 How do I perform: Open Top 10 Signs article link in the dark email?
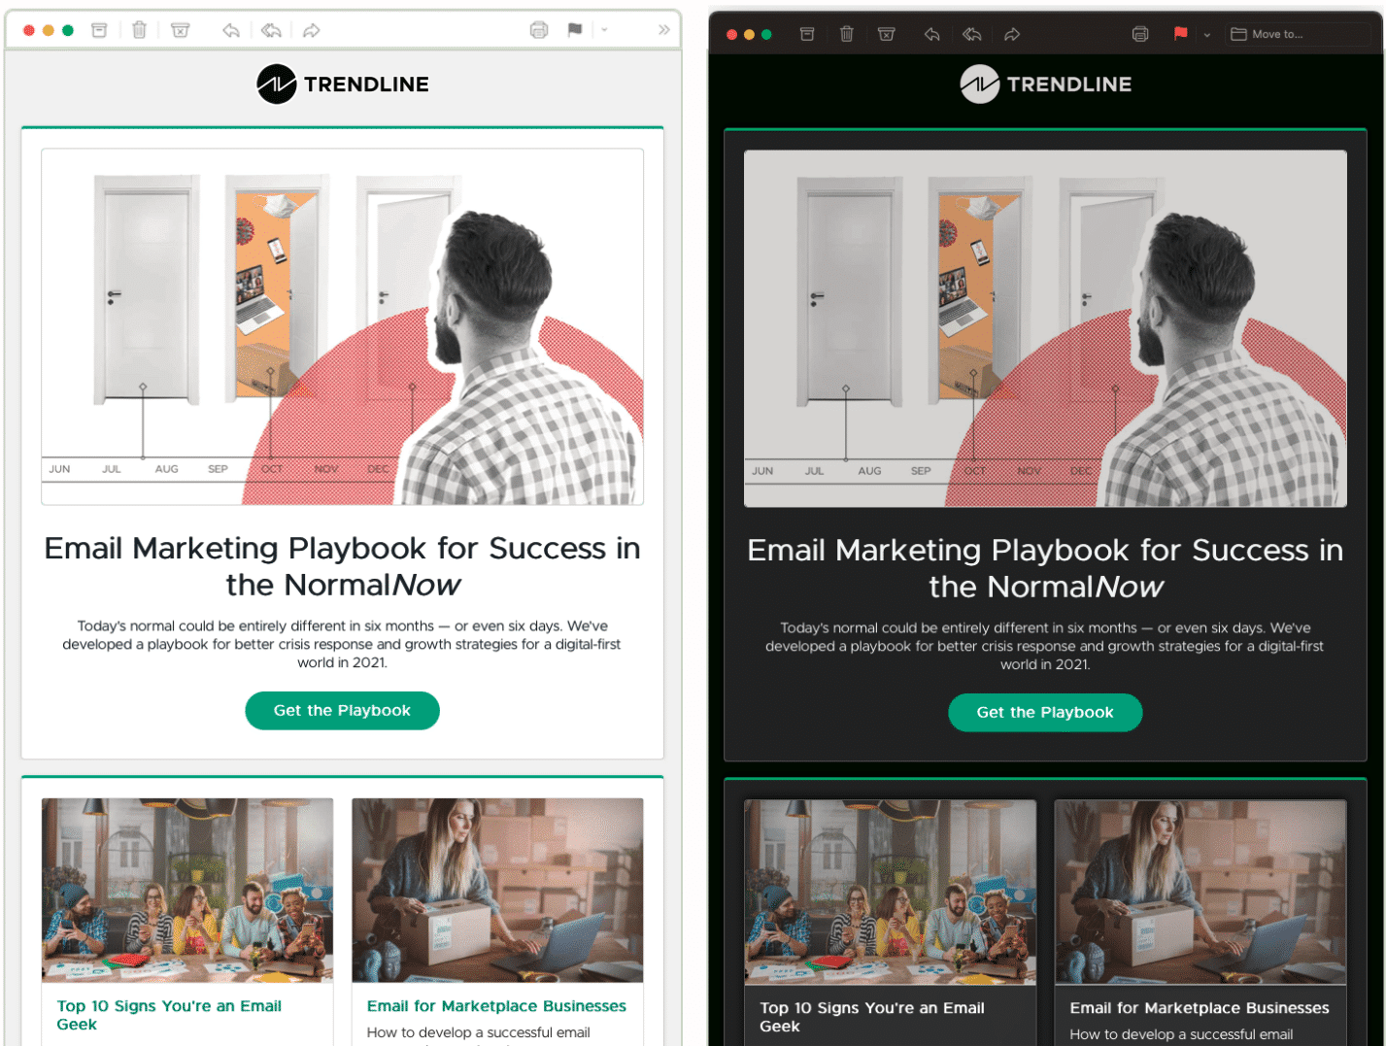872,1017
